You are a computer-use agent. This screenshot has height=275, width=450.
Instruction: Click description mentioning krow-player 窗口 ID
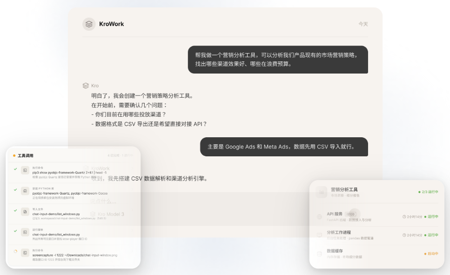(x=60, y=239)
